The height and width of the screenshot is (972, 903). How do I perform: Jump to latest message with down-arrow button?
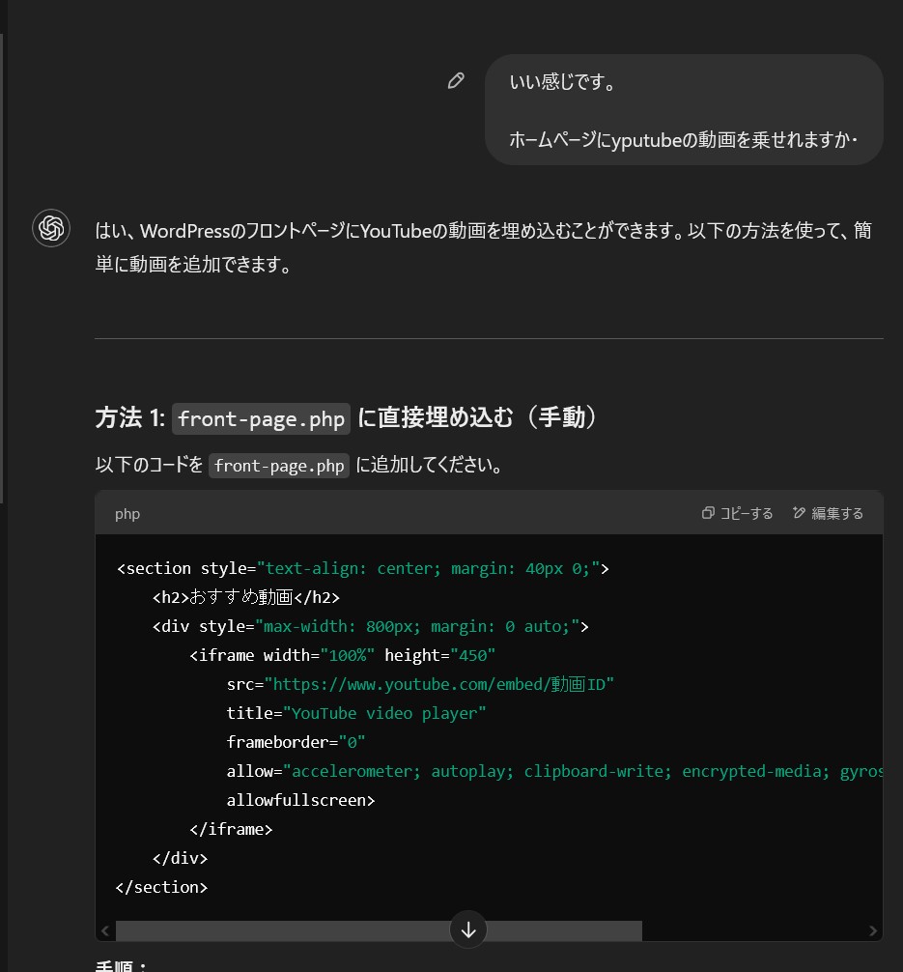(x=468, y=929)
